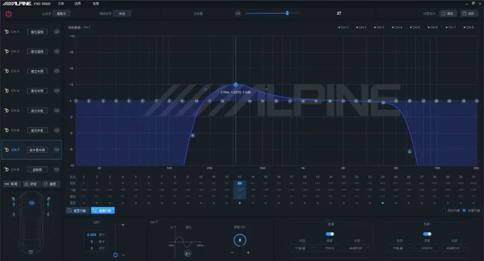Click the CH-8 channel link icon
Viewport: 484px width, 261px height.
(6, 169)
